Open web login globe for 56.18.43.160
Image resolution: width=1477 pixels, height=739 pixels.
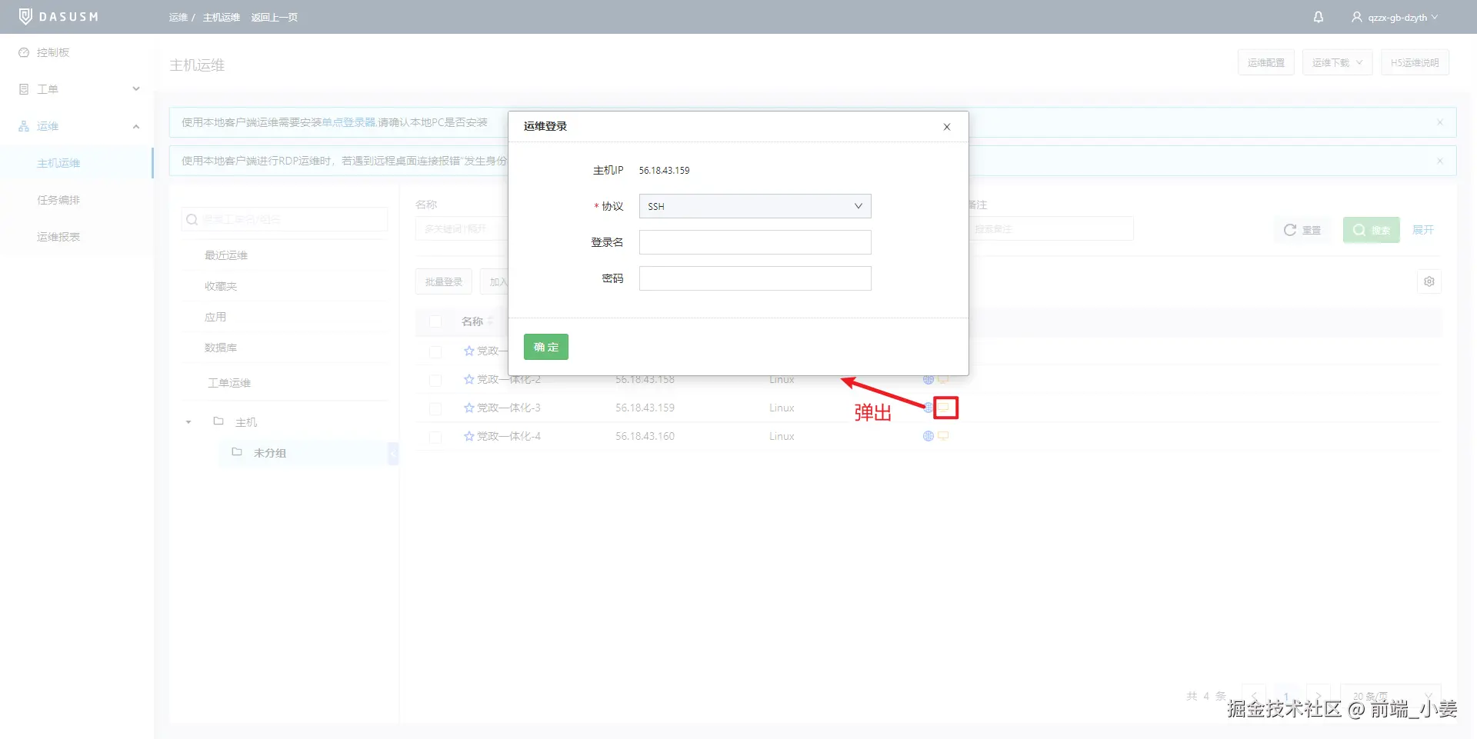coord(929,436)
